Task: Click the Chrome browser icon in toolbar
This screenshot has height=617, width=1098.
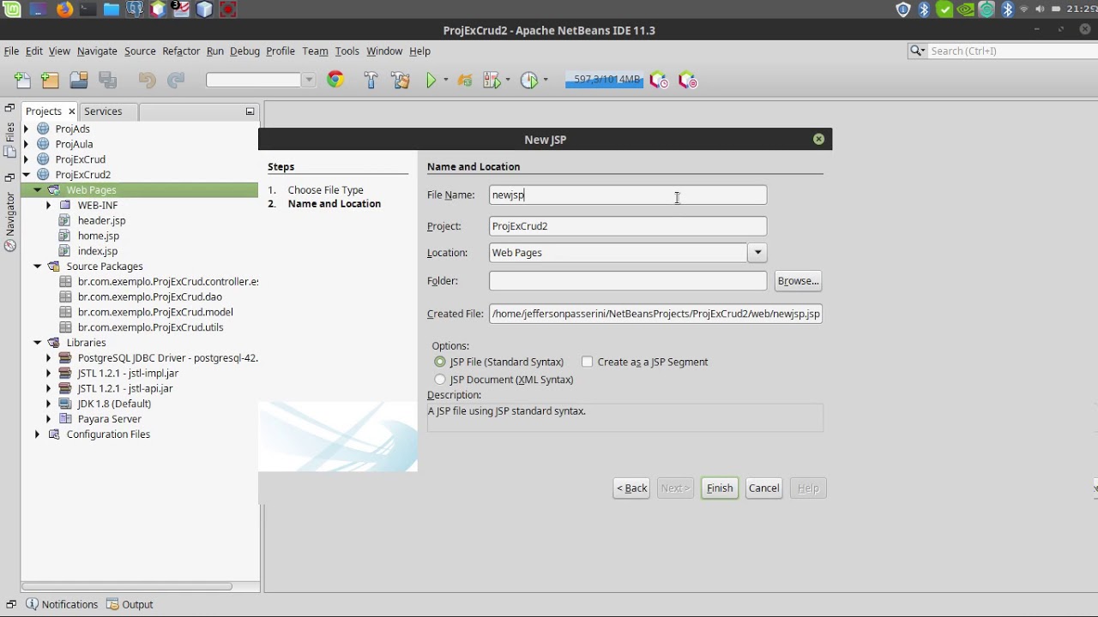Action: [335, 80]
